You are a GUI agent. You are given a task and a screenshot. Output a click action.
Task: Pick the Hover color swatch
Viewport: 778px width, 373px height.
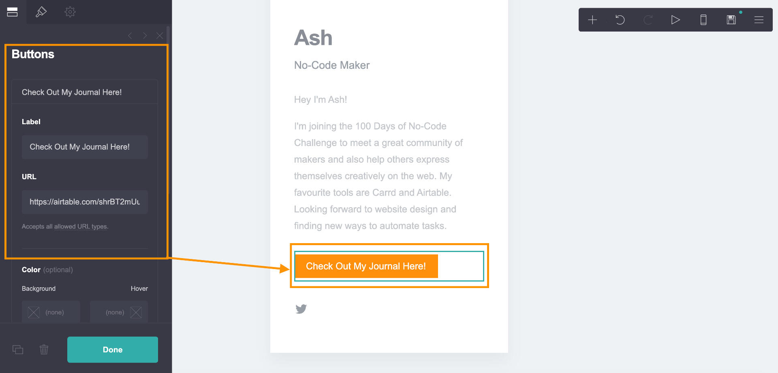tap(136, 312)
